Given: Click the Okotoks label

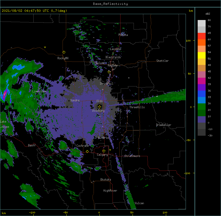Looking at the screenshot, I should (x=106, y=180).
